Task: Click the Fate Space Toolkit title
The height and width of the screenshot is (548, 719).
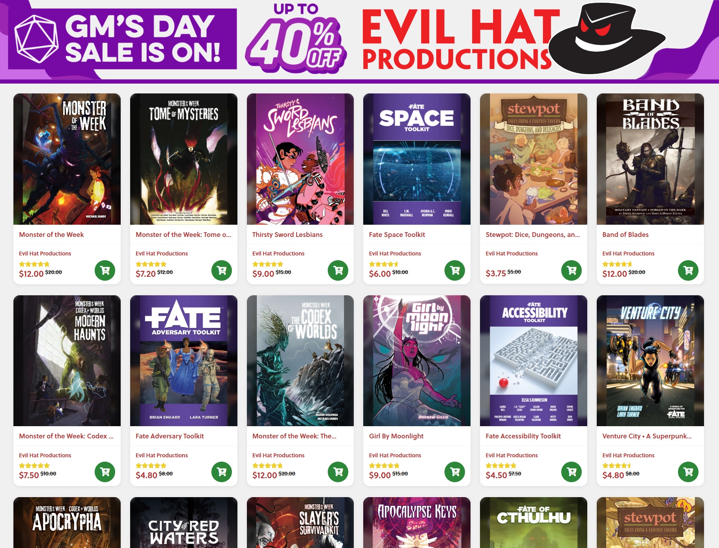Action: click(x=397, y=235)
